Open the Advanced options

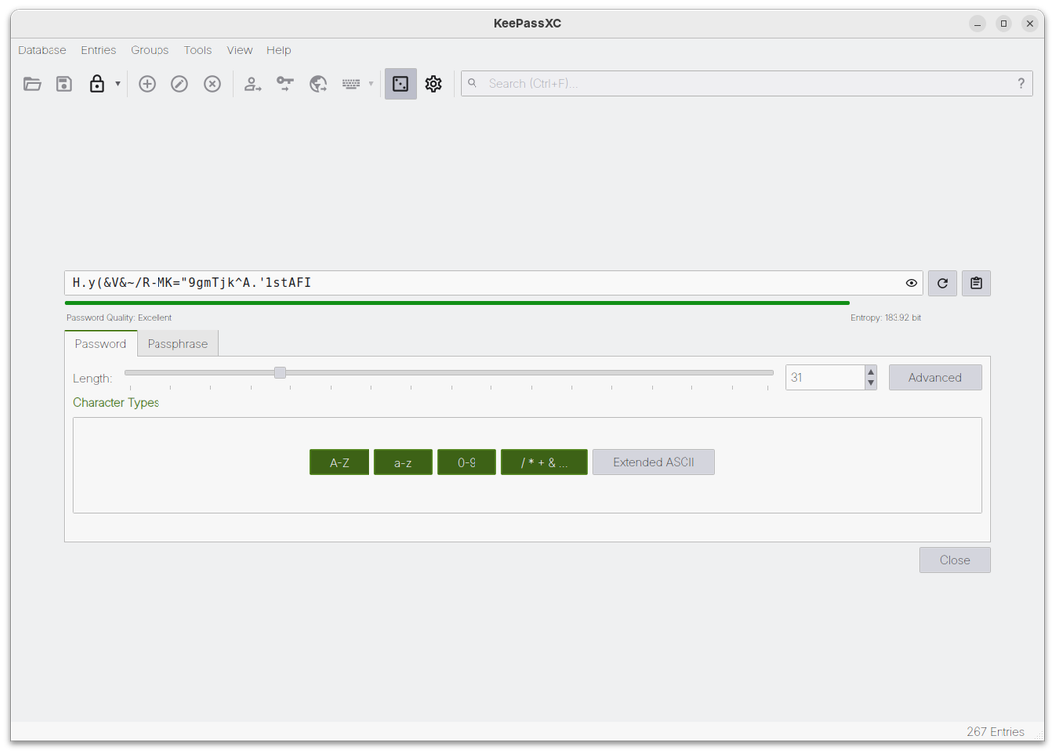(934, 378)
